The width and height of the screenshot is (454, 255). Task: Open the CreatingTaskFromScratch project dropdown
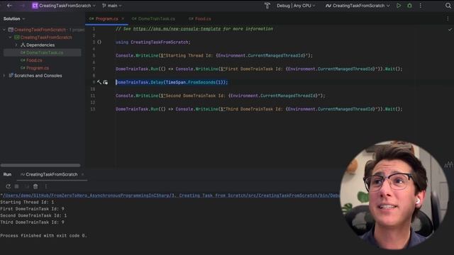tap(64, 6)
